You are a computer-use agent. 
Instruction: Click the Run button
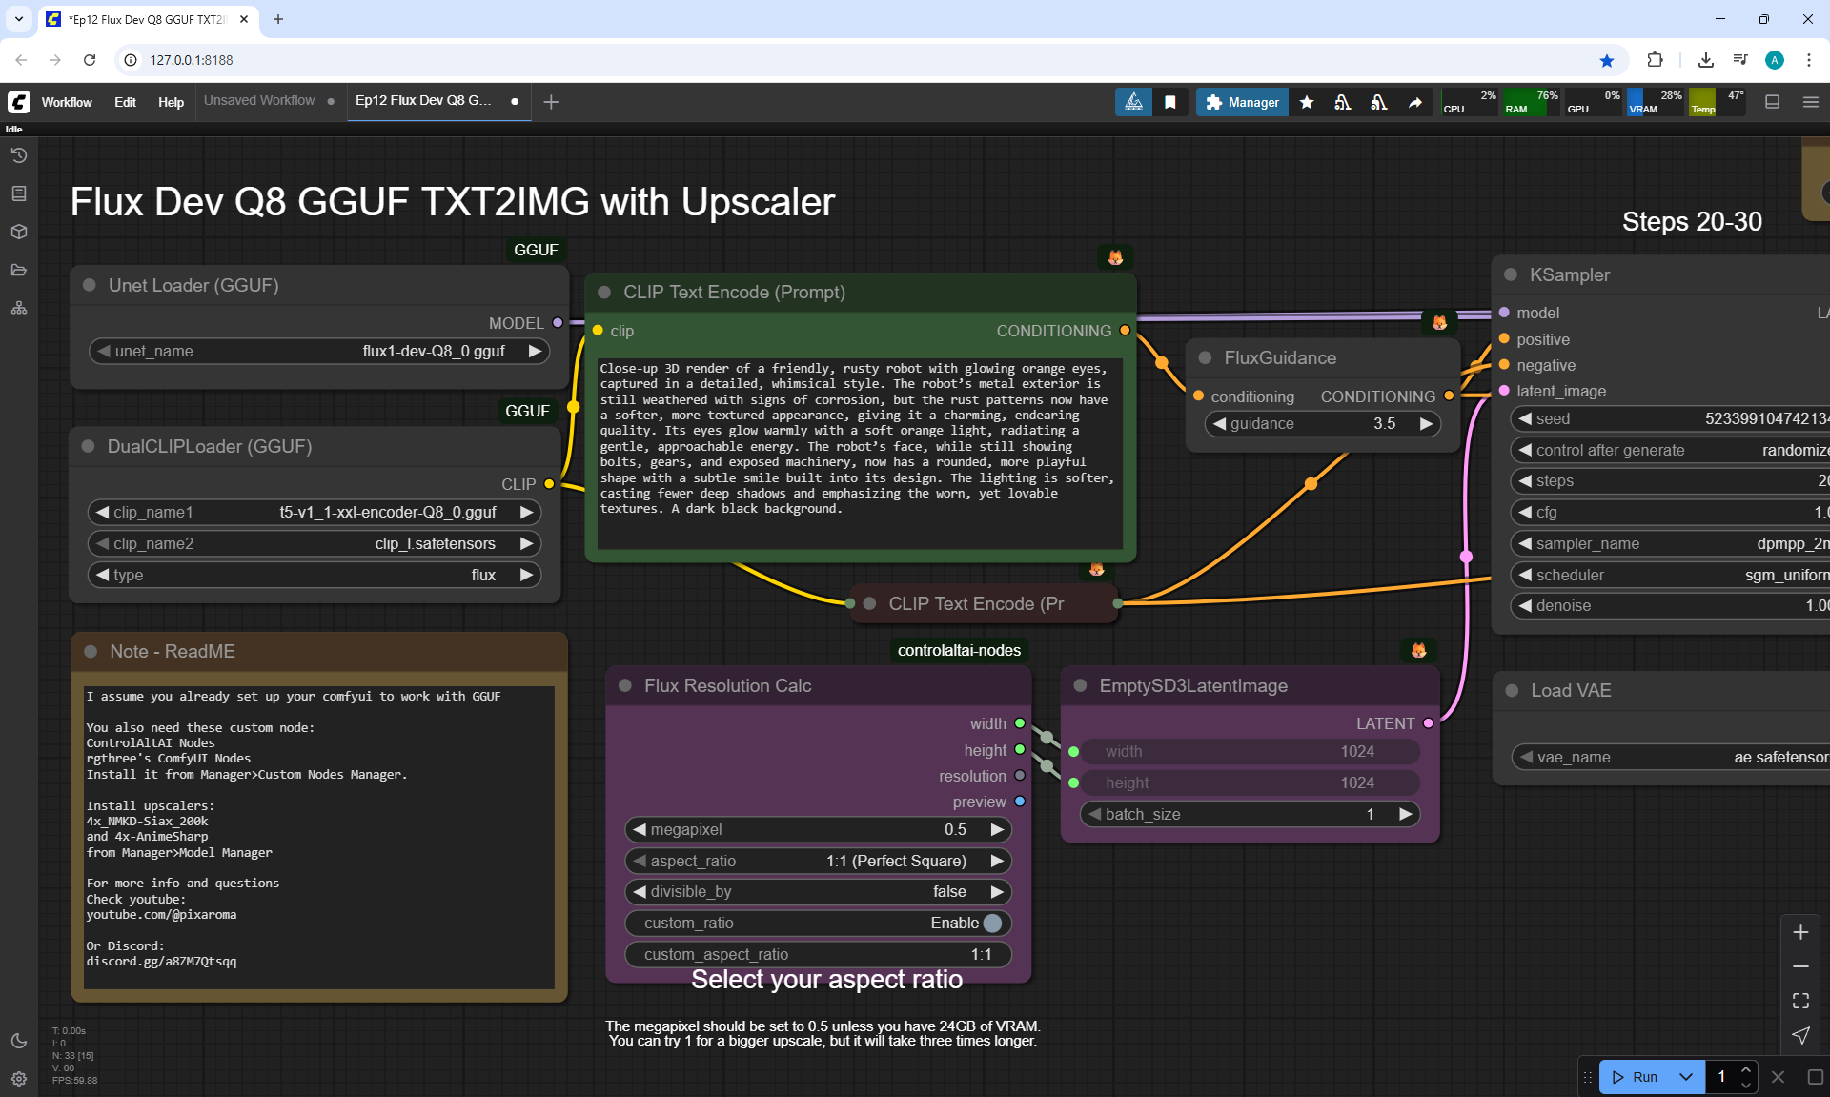tap(1637, 1077)
